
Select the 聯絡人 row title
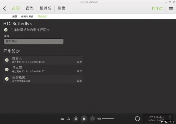(17, 58)
